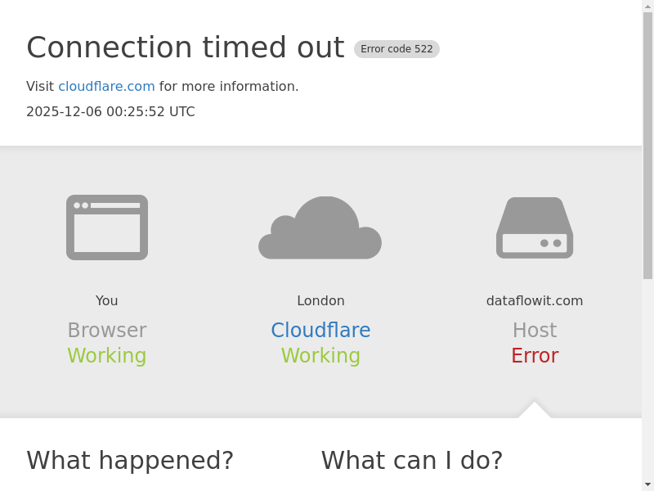Click the dataflowit.com host name
The height and width of the screenshot is (491, 654).
[x=535, y=301]
